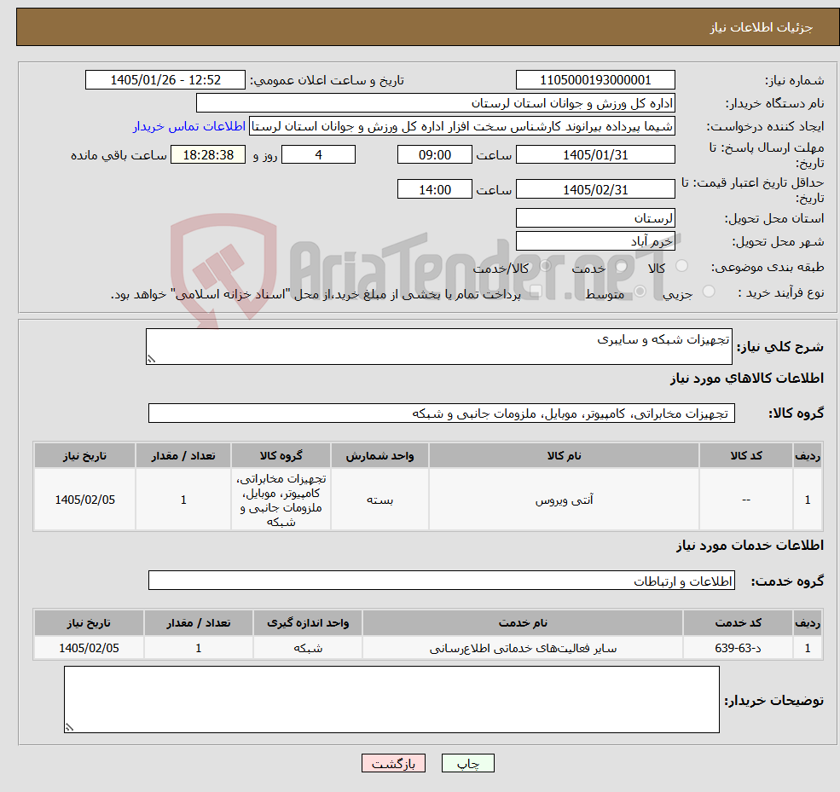
Task: Click the واحد شمارش column header
Action: pyautogui.click(x=379, y=456)
